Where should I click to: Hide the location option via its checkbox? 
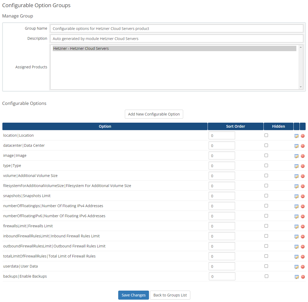(266, 135)
